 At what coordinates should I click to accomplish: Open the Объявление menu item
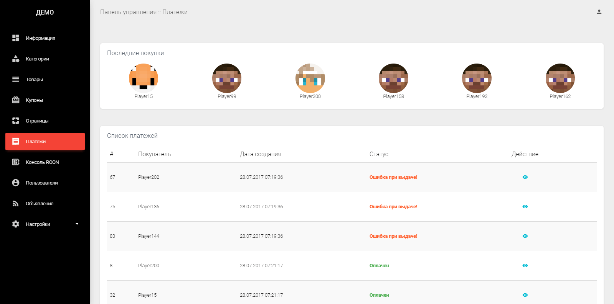(45, 203)
